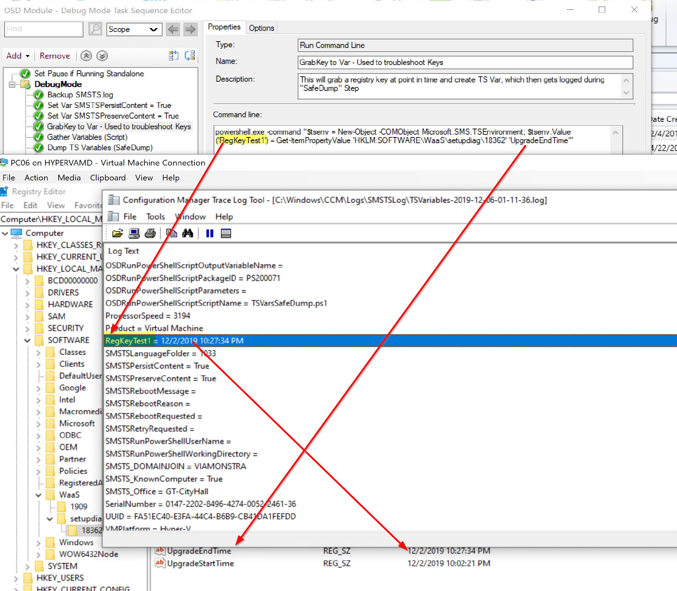
Task: Click the message detail icon after the pause icon
Action: [226, 233]
